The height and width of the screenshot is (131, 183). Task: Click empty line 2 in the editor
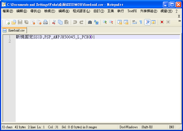[83, 41]
